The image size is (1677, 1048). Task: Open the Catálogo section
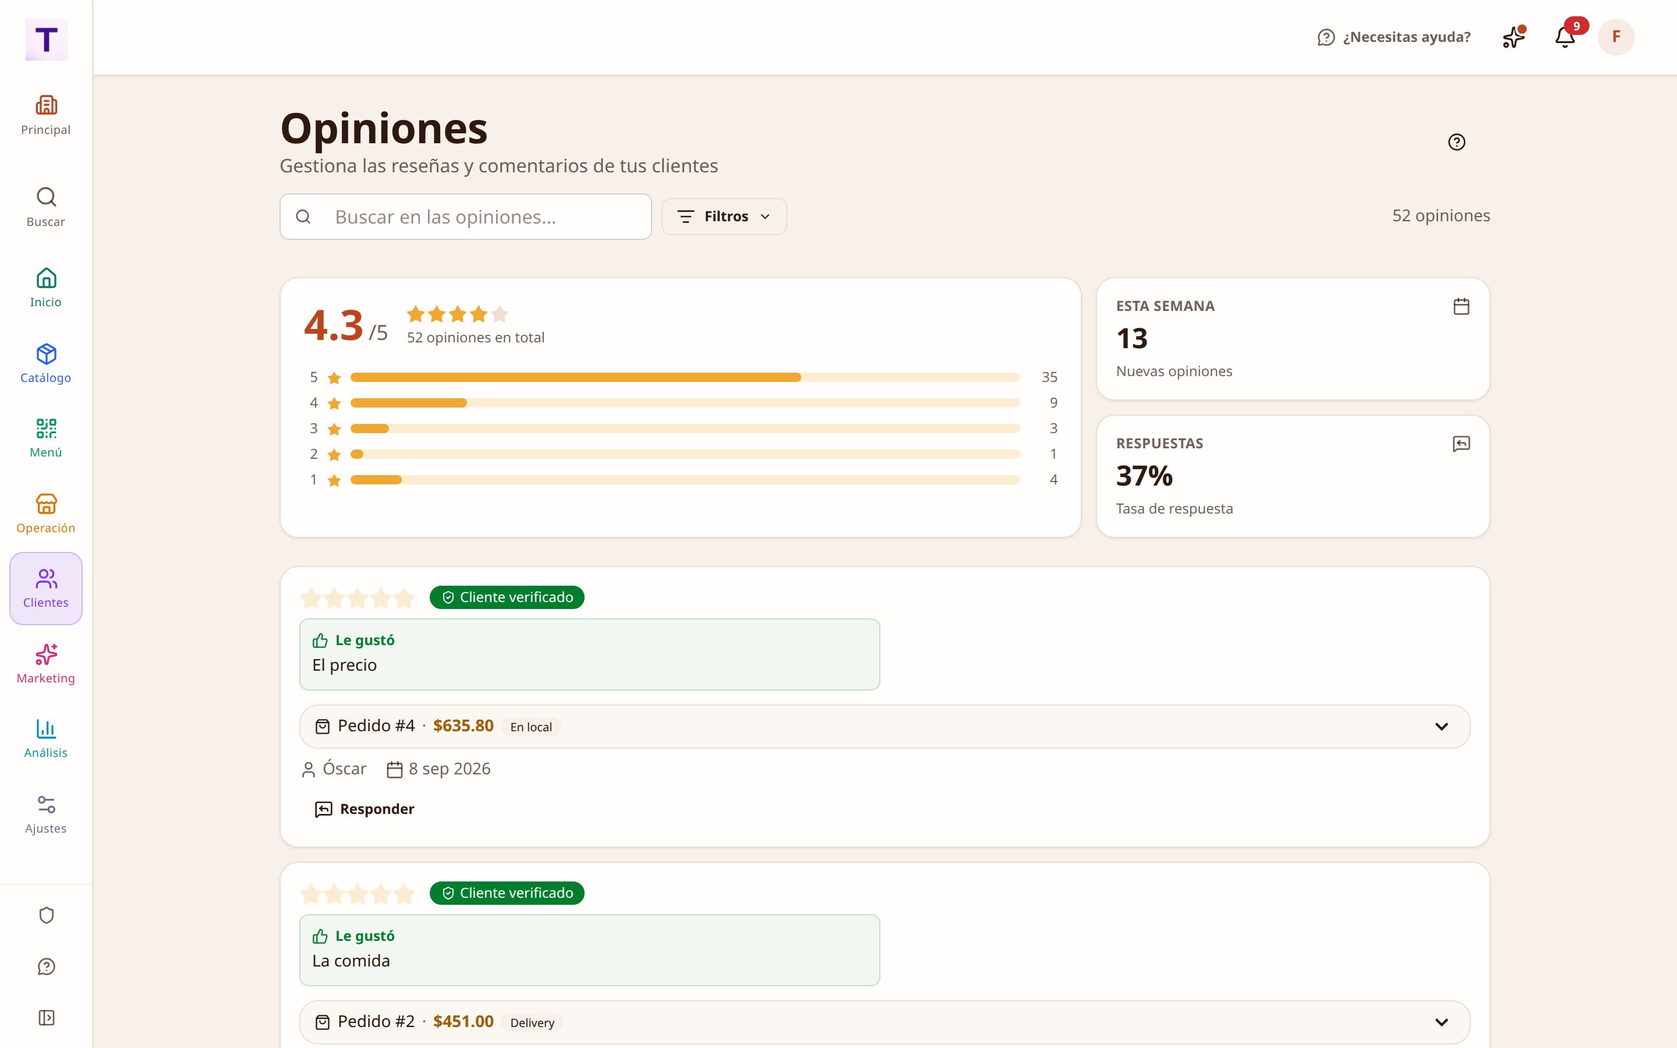click(x=46, y=363)
